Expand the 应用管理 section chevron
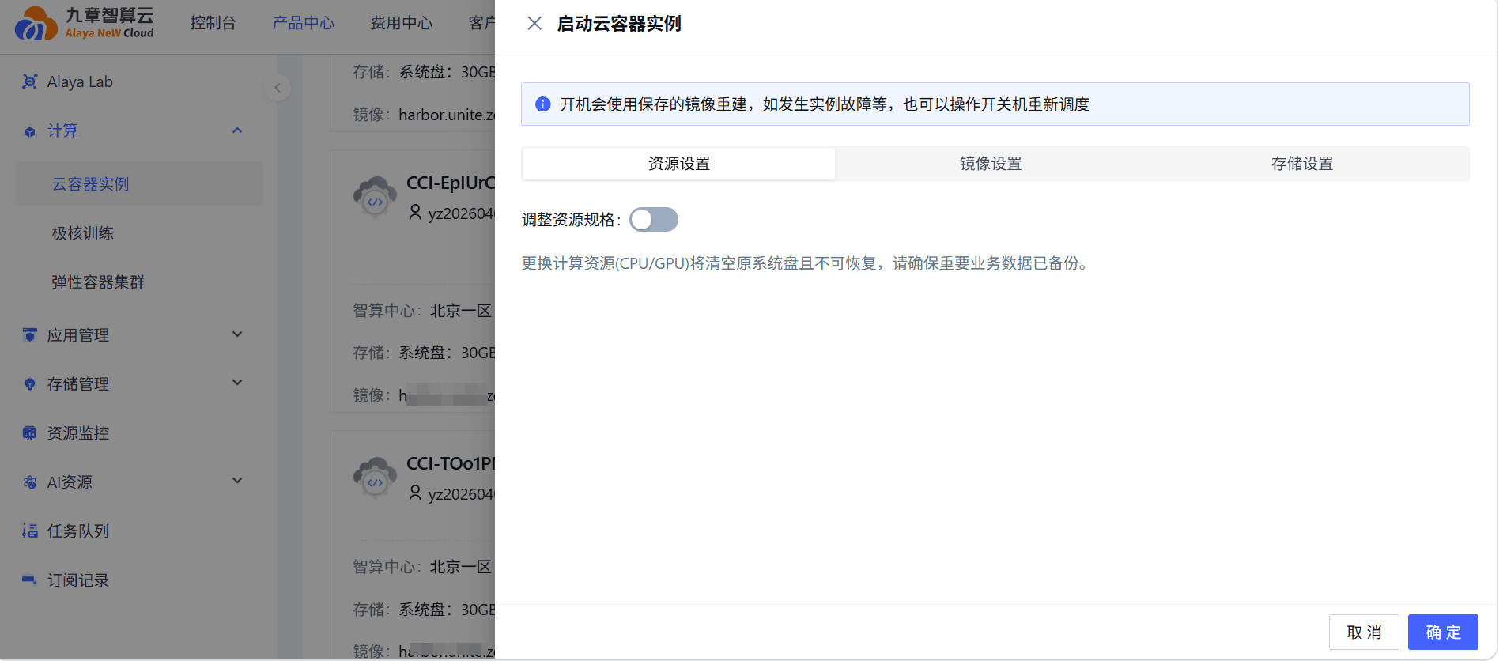Image resolution: width=1503 pixels, height=661 pixels. pyautogui.click(x=237, y=334)
